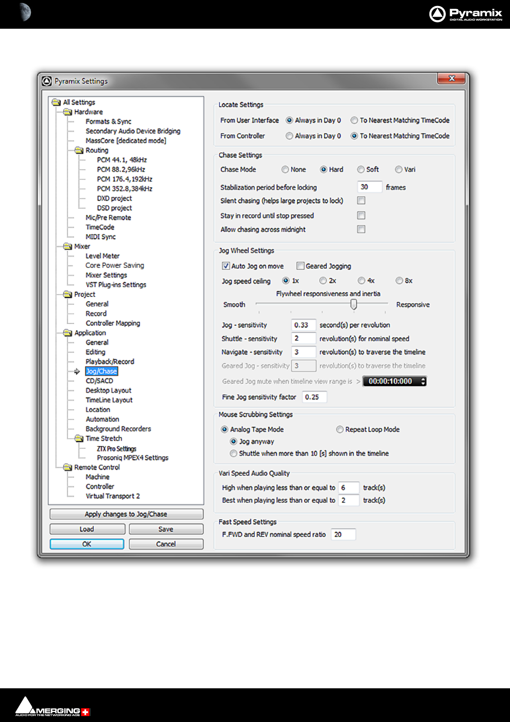Open Controller Mapping under Project
This screenshot has width=510, height=722.
[x=113, y=323]
